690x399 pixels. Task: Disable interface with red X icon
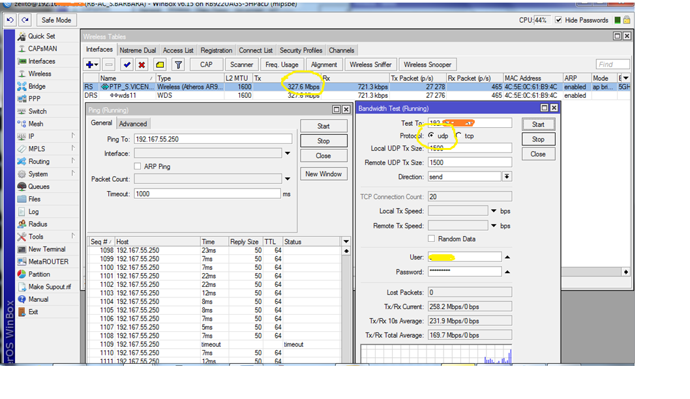tap(142, 65)
